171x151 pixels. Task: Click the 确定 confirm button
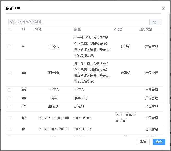tap(159, 142)
